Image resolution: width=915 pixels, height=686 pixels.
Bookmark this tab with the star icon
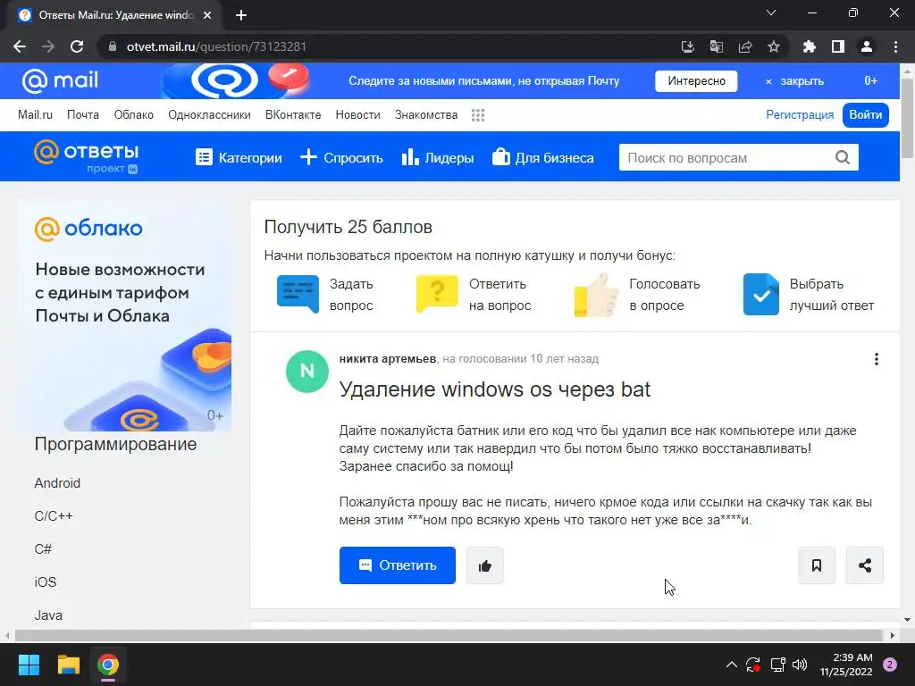(774, 46)
